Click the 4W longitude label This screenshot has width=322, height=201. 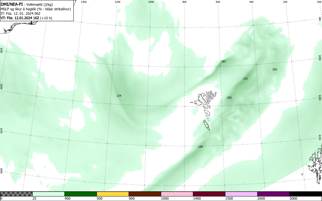point(251,2)
